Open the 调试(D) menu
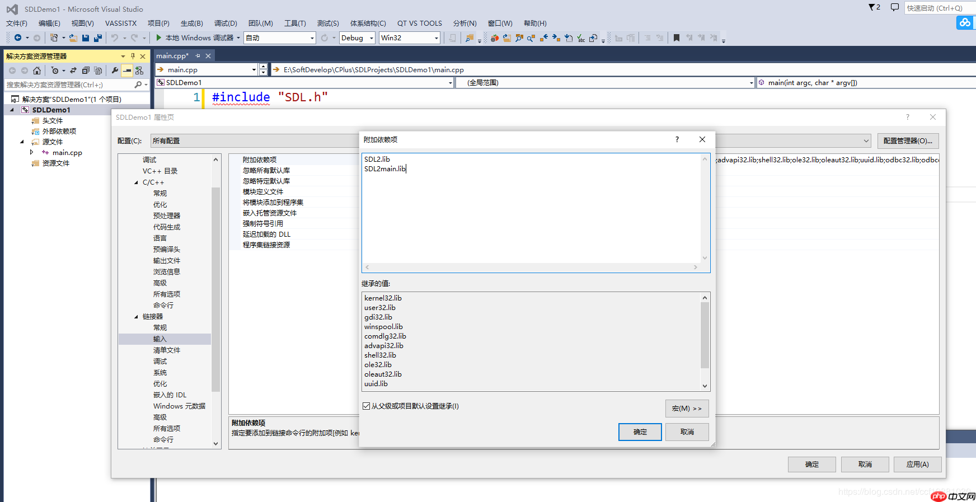The width and height of the screenshot is (976, 502). [x=226, y=24]
